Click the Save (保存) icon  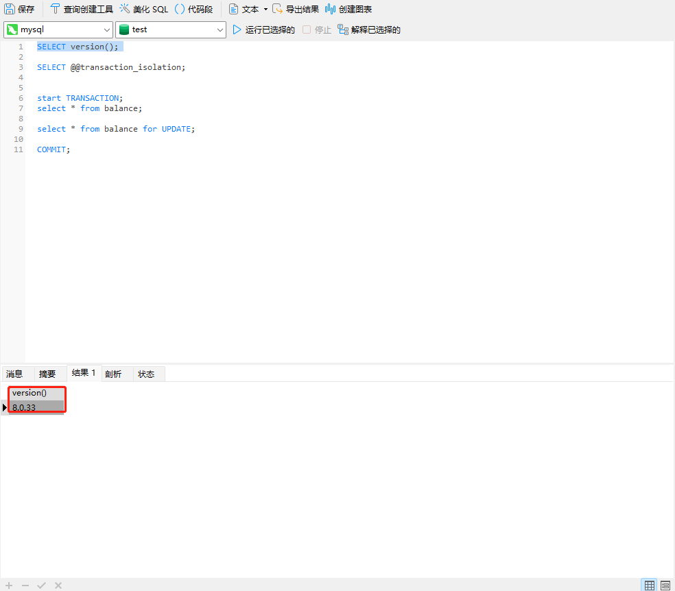10,9
